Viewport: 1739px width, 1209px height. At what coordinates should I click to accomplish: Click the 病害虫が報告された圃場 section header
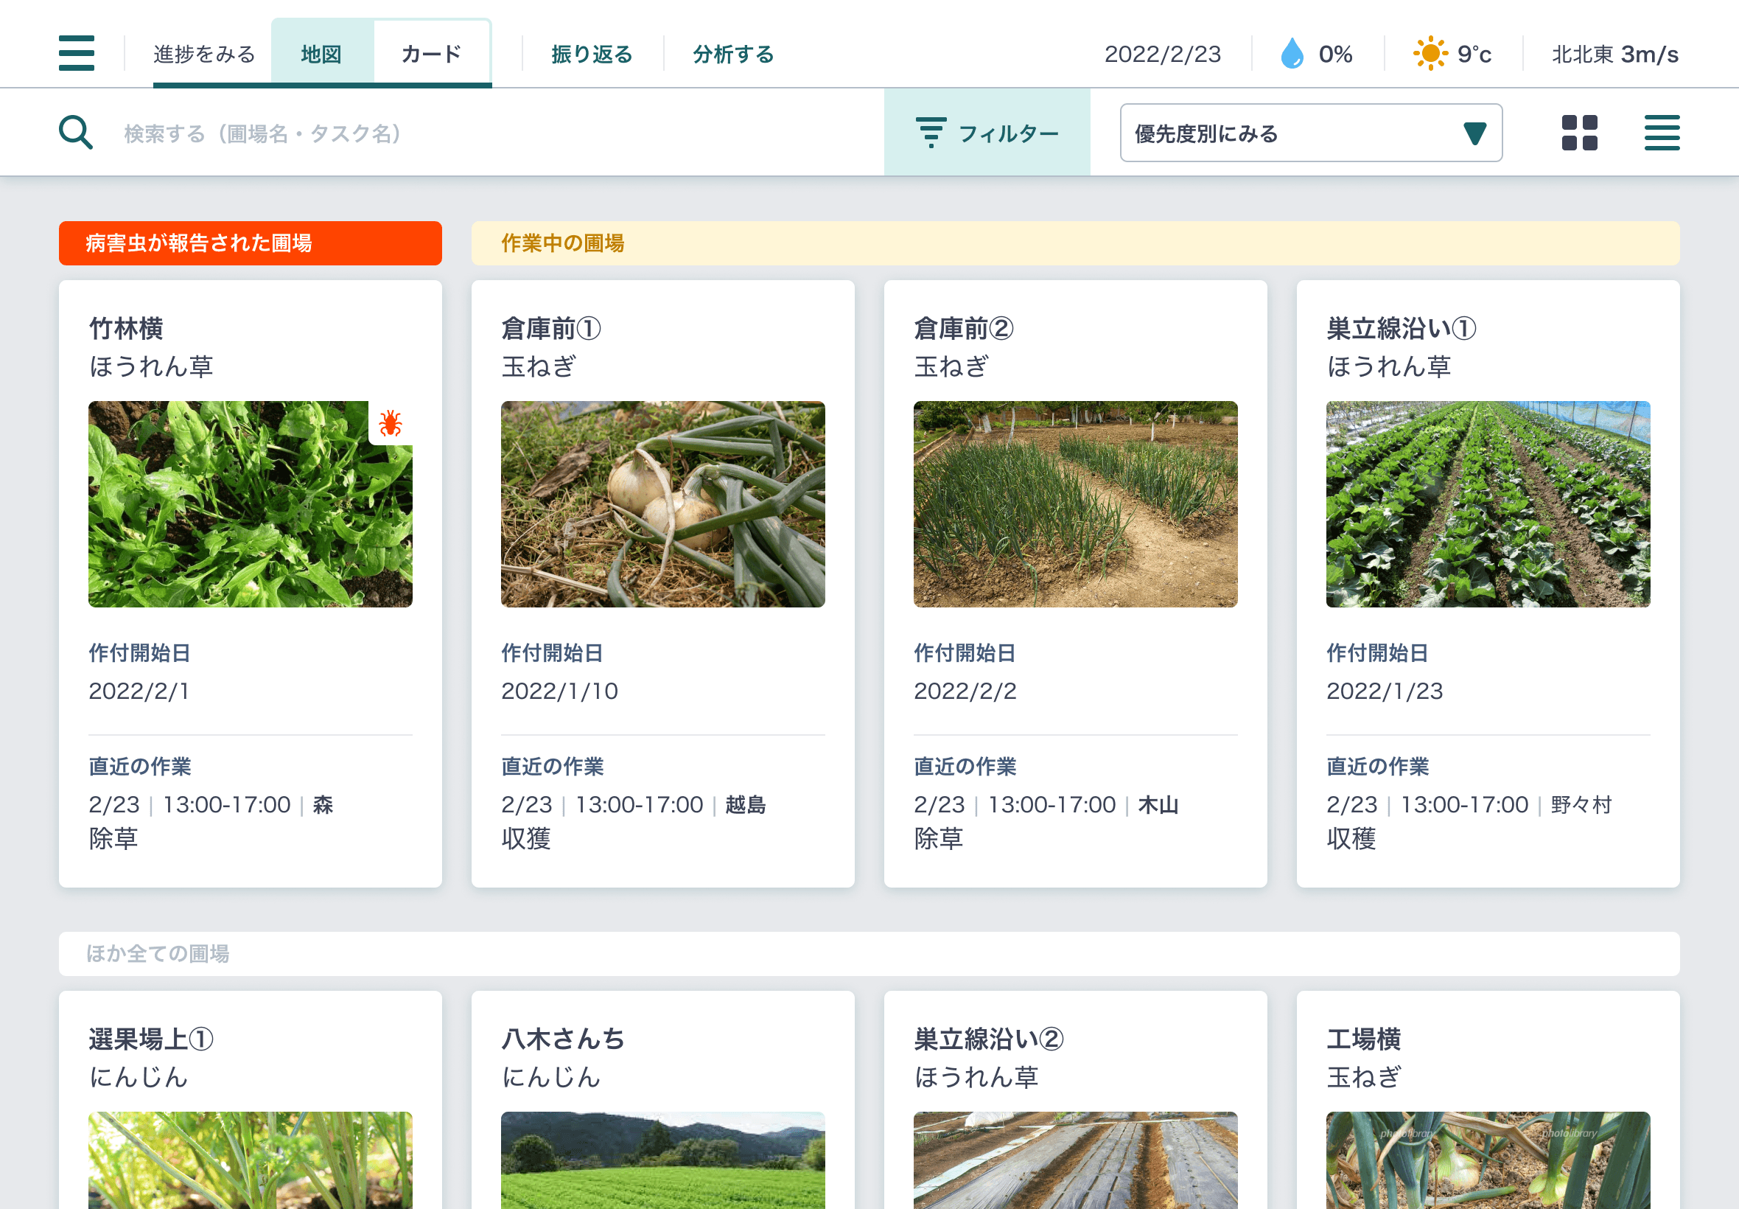[251, 243]
